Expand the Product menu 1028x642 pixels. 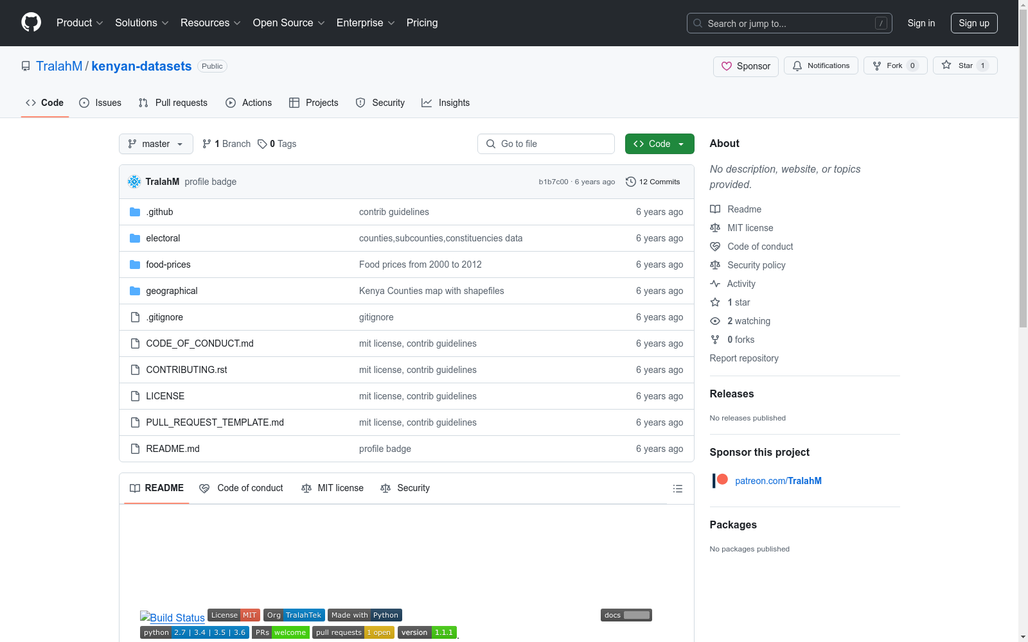point(80,23)
